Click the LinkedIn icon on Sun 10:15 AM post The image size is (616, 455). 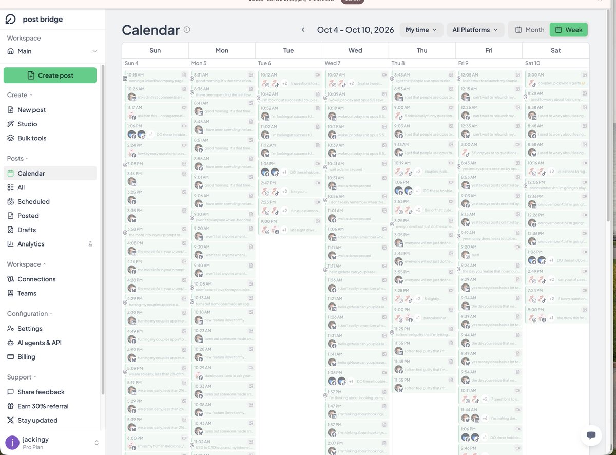(x=125, y=78)
